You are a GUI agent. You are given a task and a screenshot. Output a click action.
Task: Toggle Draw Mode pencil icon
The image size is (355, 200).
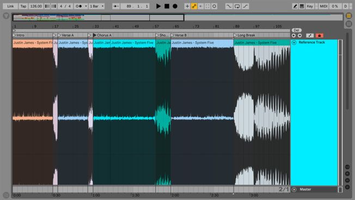click(295, 6)
